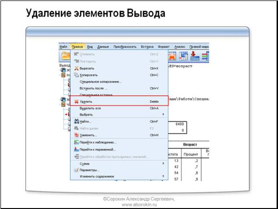Image resolution: width=278 pixels, height=209 pixels.
Task: Click the frequency cell showing 57
Action: (176, 179)
